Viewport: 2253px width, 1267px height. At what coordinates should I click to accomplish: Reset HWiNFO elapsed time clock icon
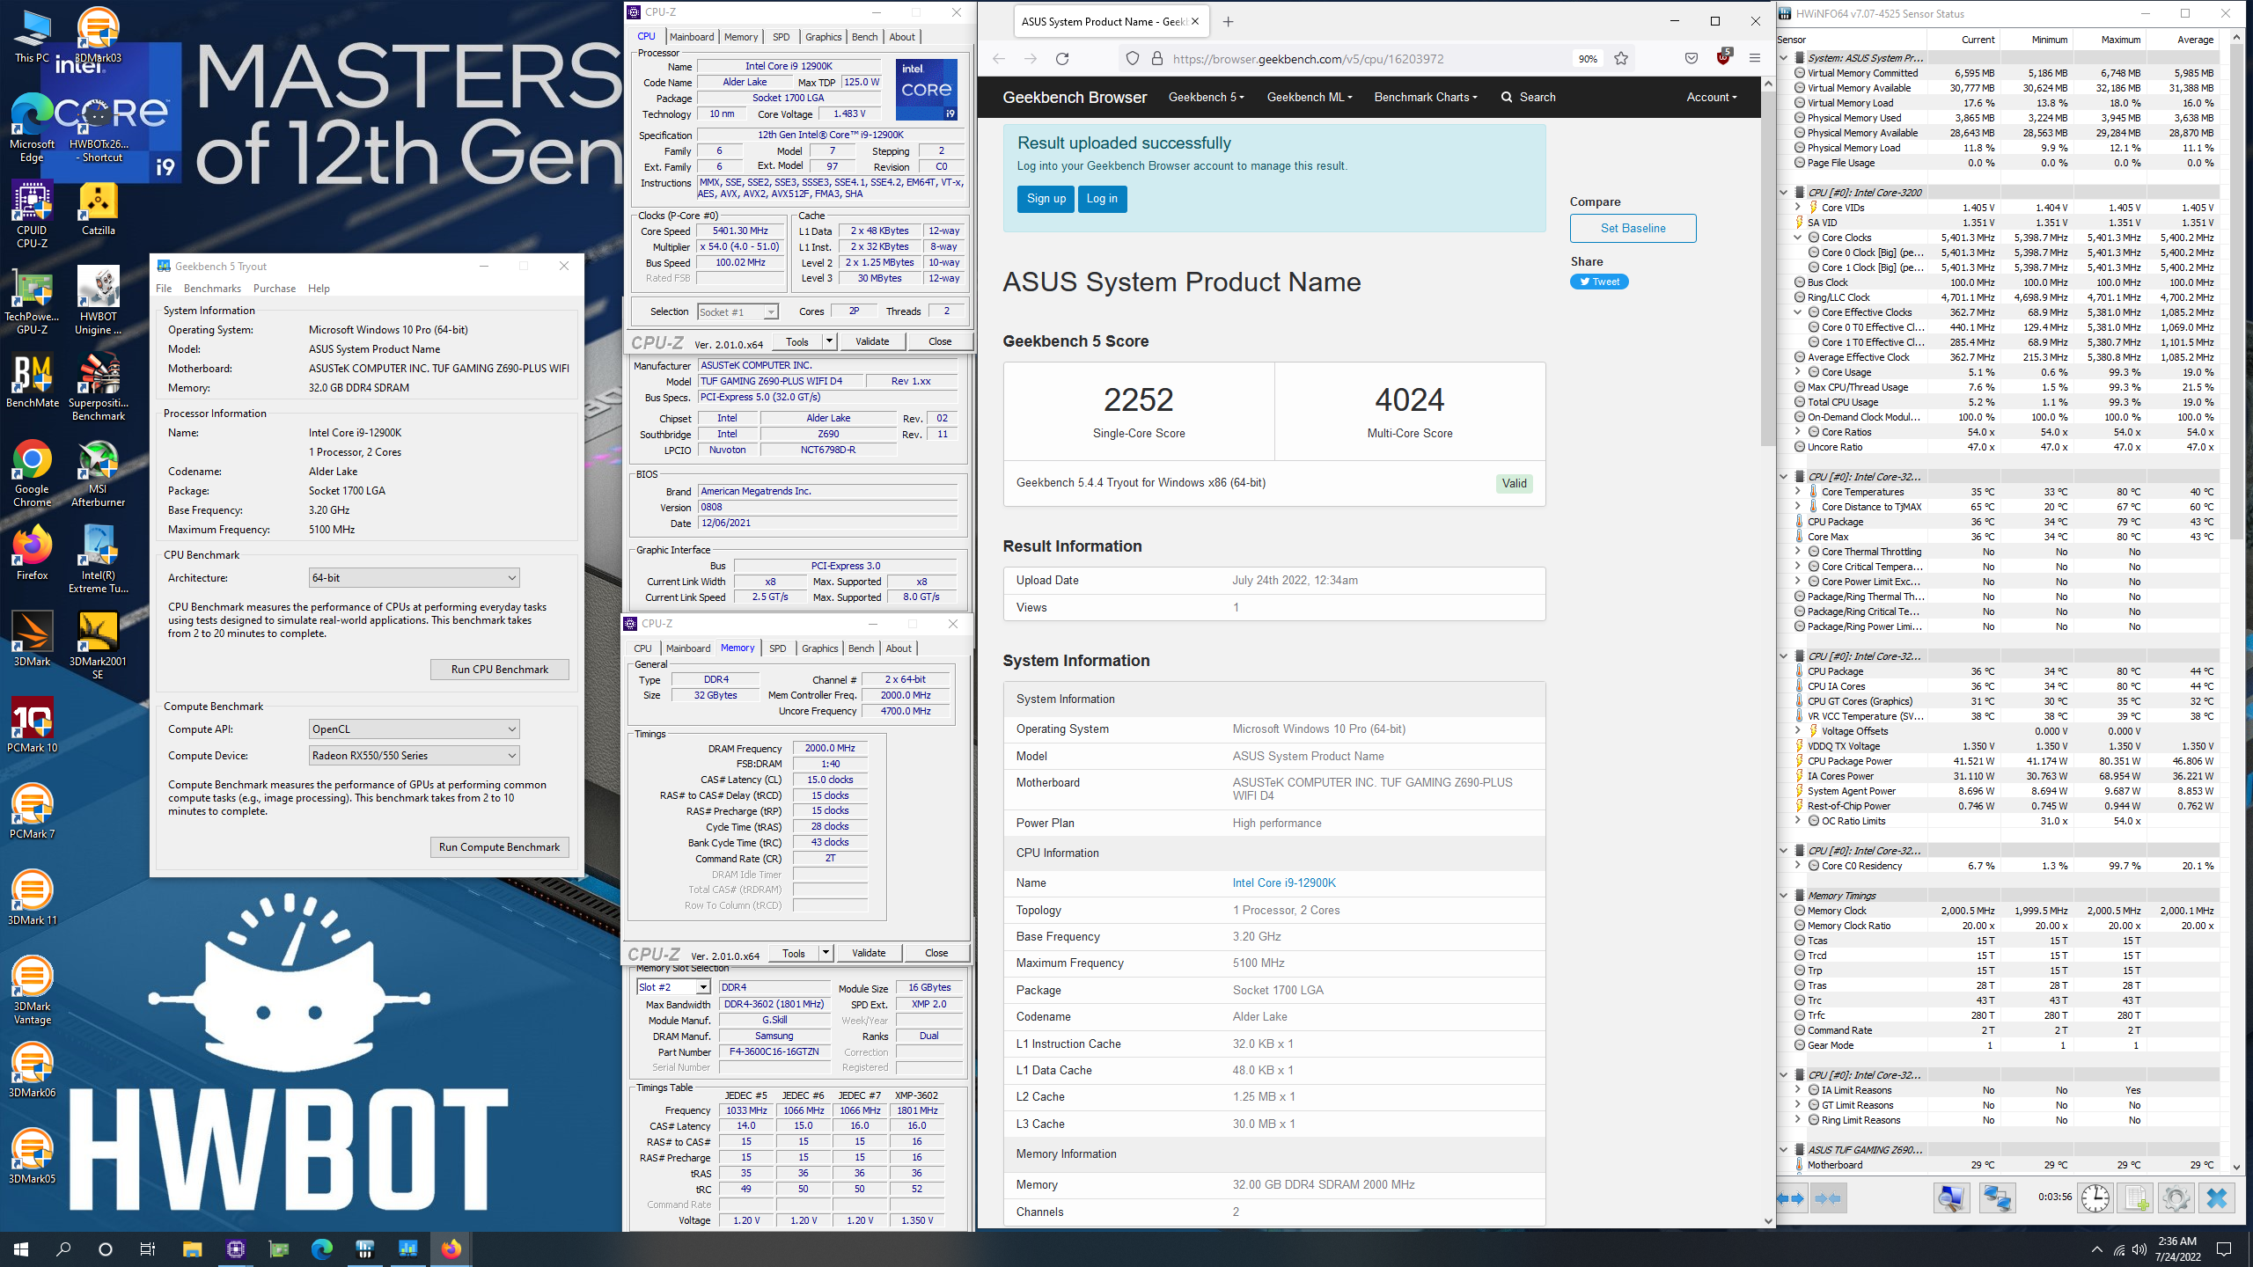2095,1198
